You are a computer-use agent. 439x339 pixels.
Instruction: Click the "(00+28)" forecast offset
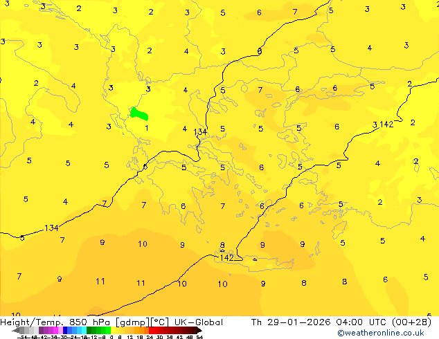tap(411, 322)
